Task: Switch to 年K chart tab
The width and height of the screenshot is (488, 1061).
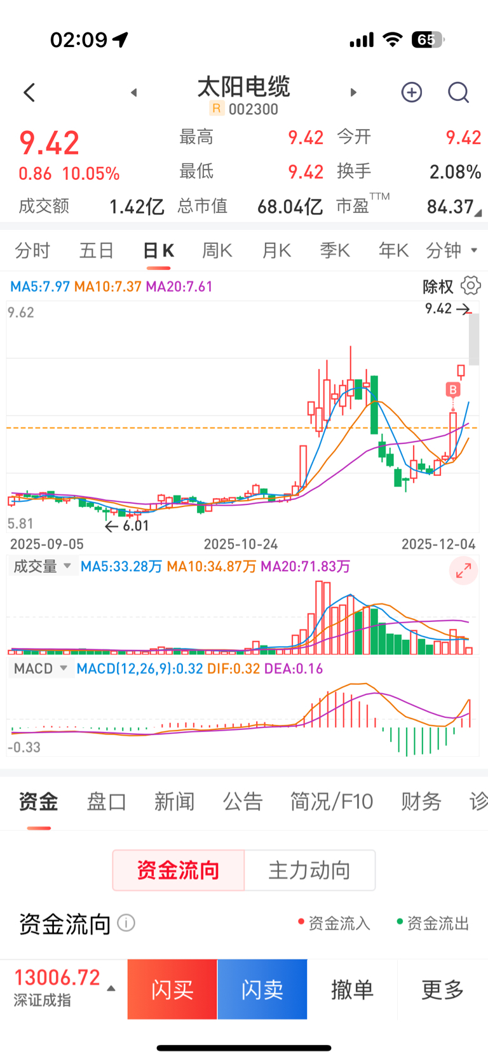Action: [393, 250]
